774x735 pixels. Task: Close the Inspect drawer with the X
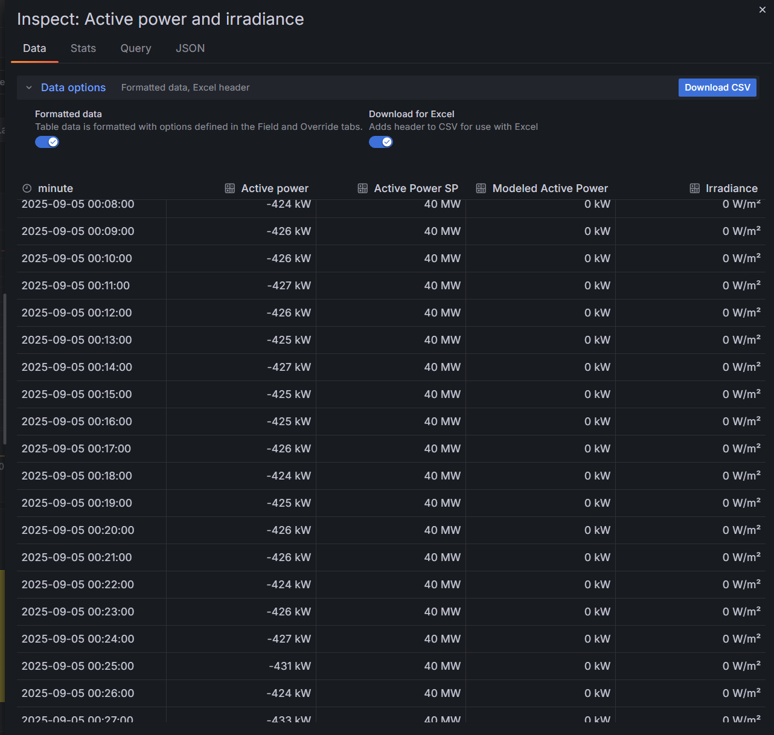763,10
